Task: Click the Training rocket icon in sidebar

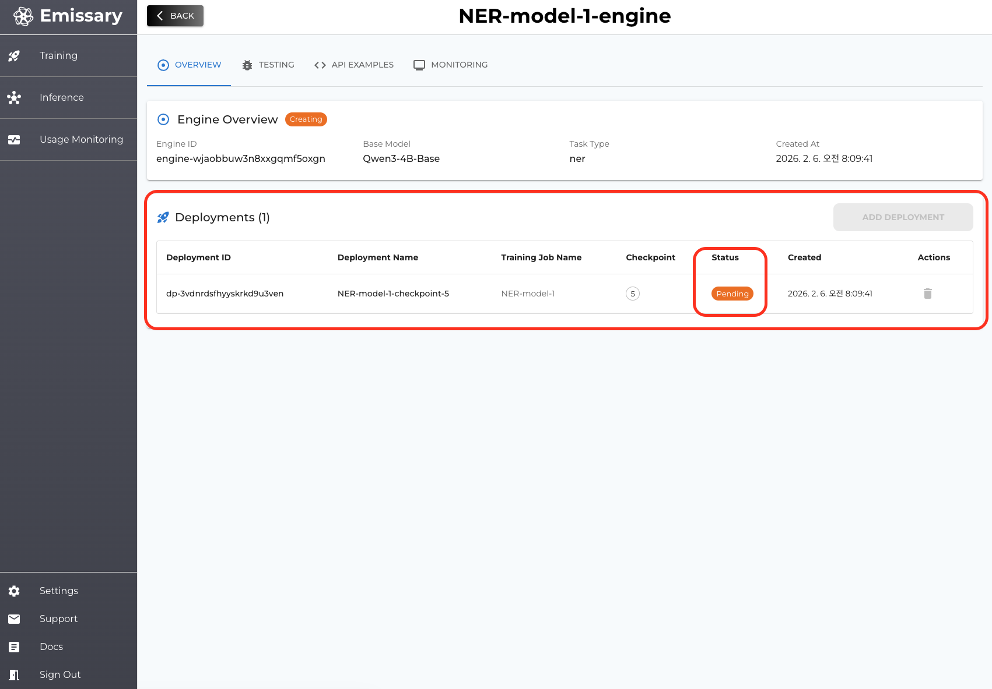Action: coord(14,56)
